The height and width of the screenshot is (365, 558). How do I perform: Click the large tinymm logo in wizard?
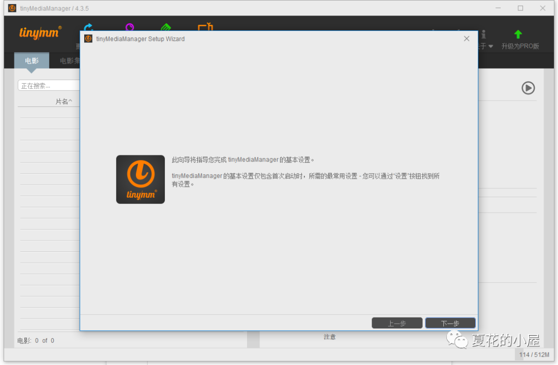click(141, 179)
